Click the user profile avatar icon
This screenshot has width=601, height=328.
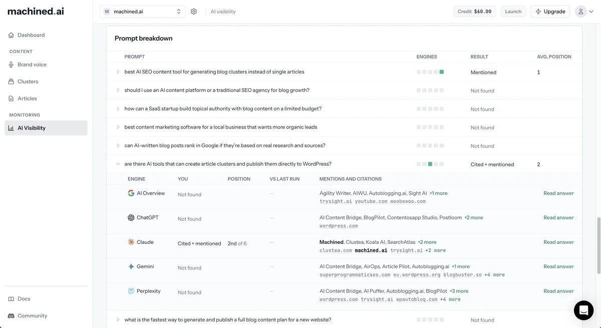point(581,12)
